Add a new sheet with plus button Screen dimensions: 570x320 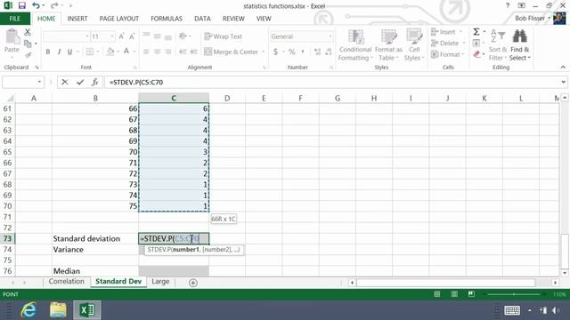pos(193,283)
